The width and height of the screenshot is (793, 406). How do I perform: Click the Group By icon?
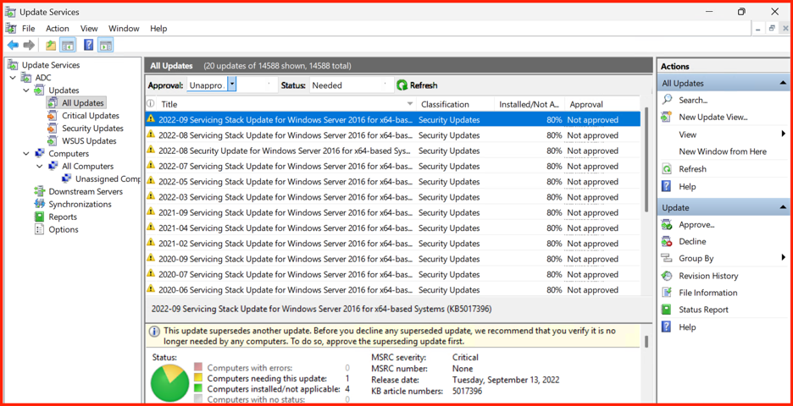667,258
